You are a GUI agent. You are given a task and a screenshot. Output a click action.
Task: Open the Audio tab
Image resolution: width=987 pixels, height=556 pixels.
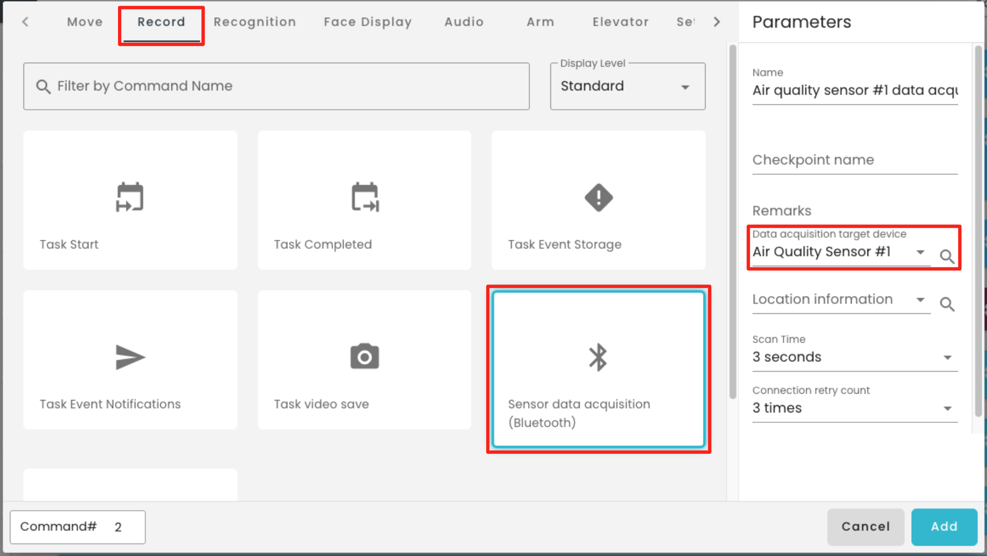(x=464, y=22)
